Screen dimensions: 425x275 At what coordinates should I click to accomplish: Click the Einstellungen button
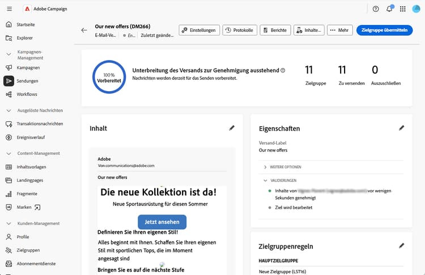point(199,30)
